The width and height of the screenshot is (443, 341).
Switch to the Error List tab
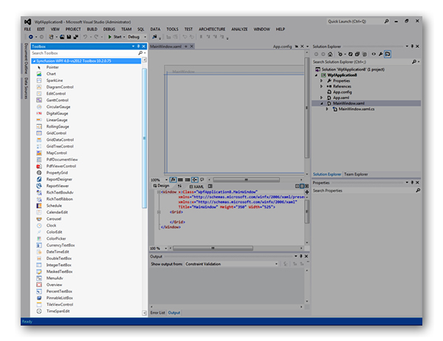click(x=158, y=313)
